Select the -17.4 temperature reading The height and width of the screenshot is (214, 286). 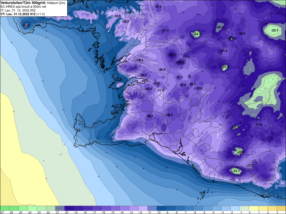(x=182, y=85)
